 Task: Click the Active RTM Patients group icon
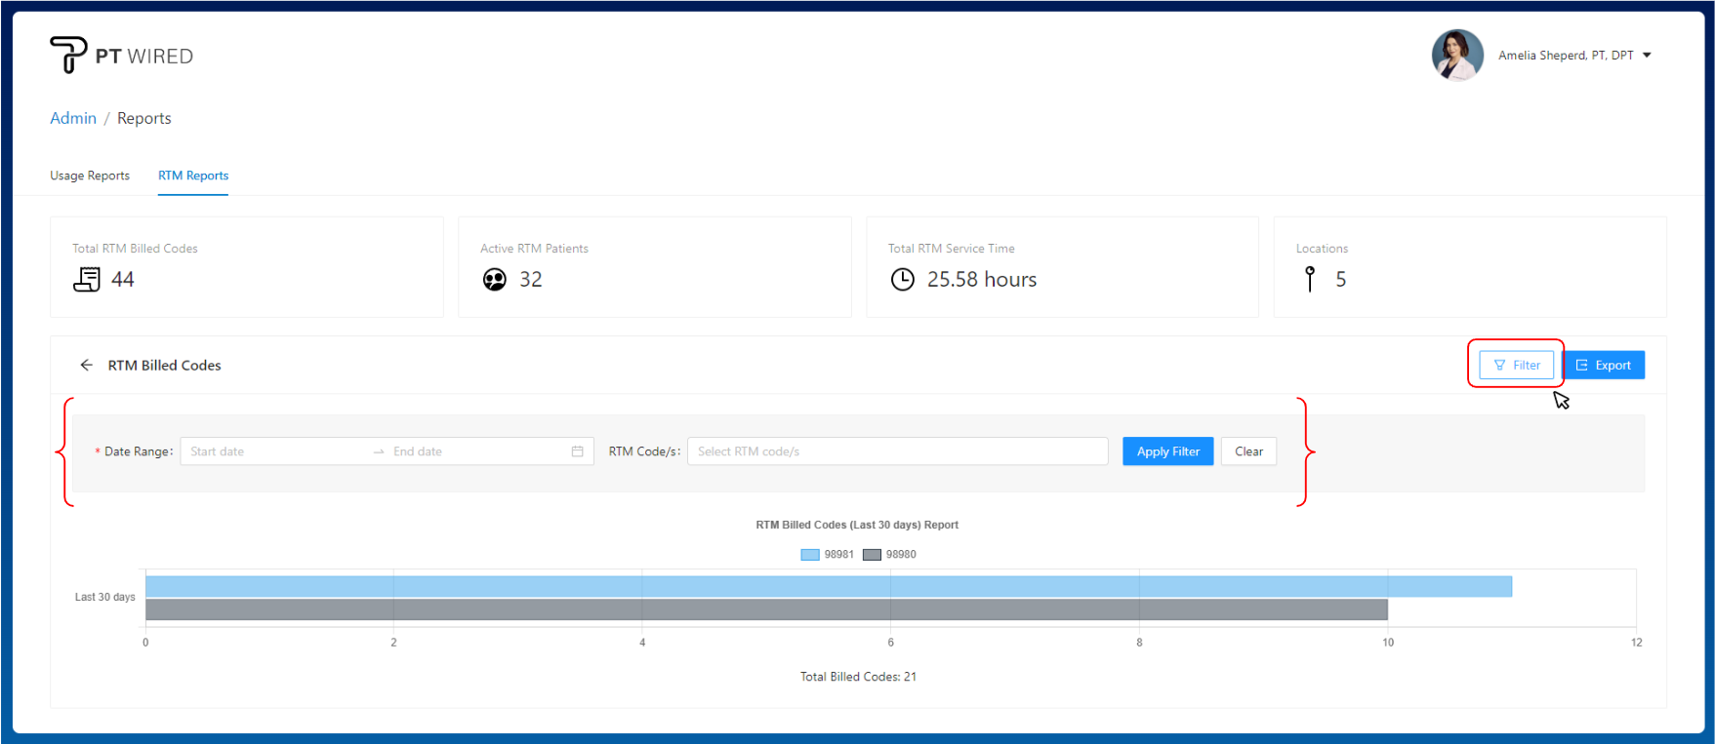coord(495,280)
